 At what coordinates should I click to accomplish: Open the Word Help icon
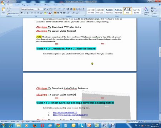coord(160,5)
